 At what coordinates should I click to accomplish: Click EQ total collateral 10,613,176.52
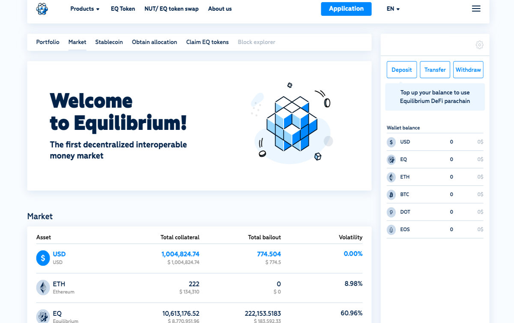tap(181, 313)
